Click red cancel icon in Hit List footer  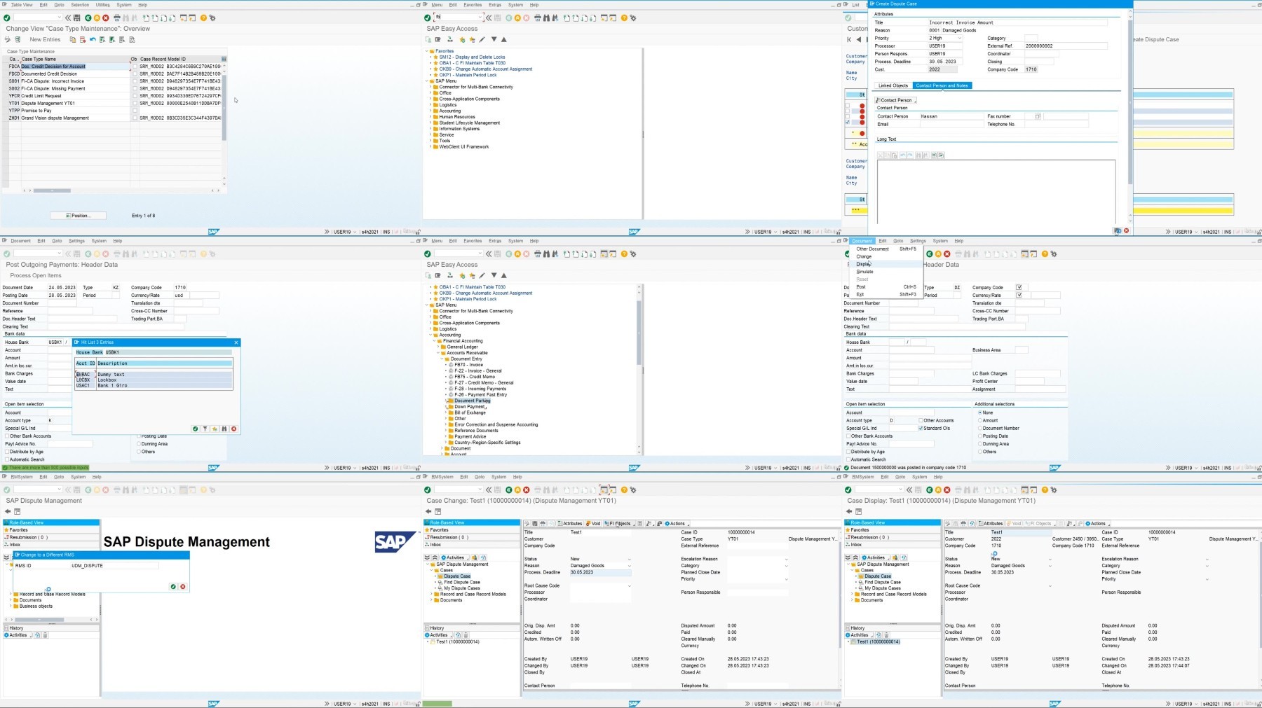[x=233, y=429]
